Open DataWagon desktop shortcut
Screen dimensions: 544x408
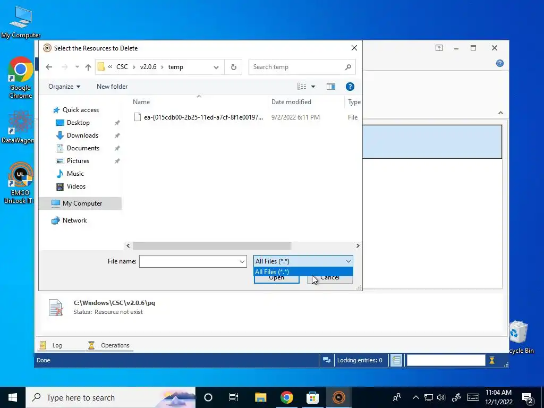(18, 126)
